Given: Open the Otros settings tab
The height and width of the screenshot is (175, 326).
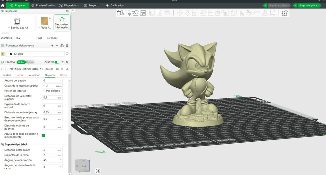Looking at the screenshot, I should 63,75.
